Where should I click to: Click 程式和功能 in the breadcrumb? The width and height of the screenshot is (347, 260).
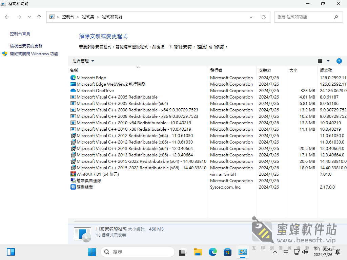tap(112, 17)
